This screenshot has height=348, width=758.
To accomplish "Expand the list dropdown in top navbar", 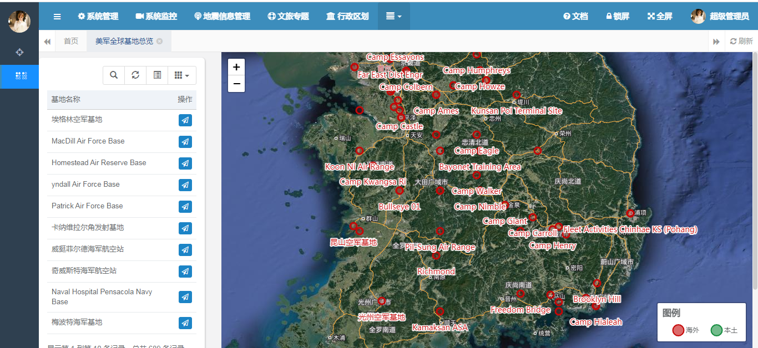I will pyautogui.click(x=393, y=16).
